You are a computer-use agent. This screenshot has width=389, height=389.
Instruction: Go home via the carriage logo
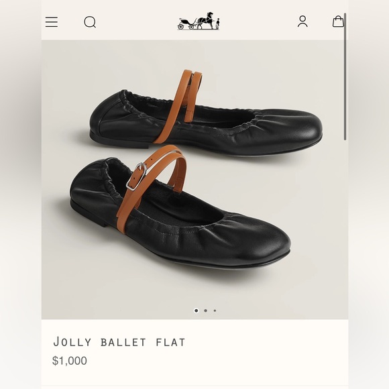click(x=199, y=21)
